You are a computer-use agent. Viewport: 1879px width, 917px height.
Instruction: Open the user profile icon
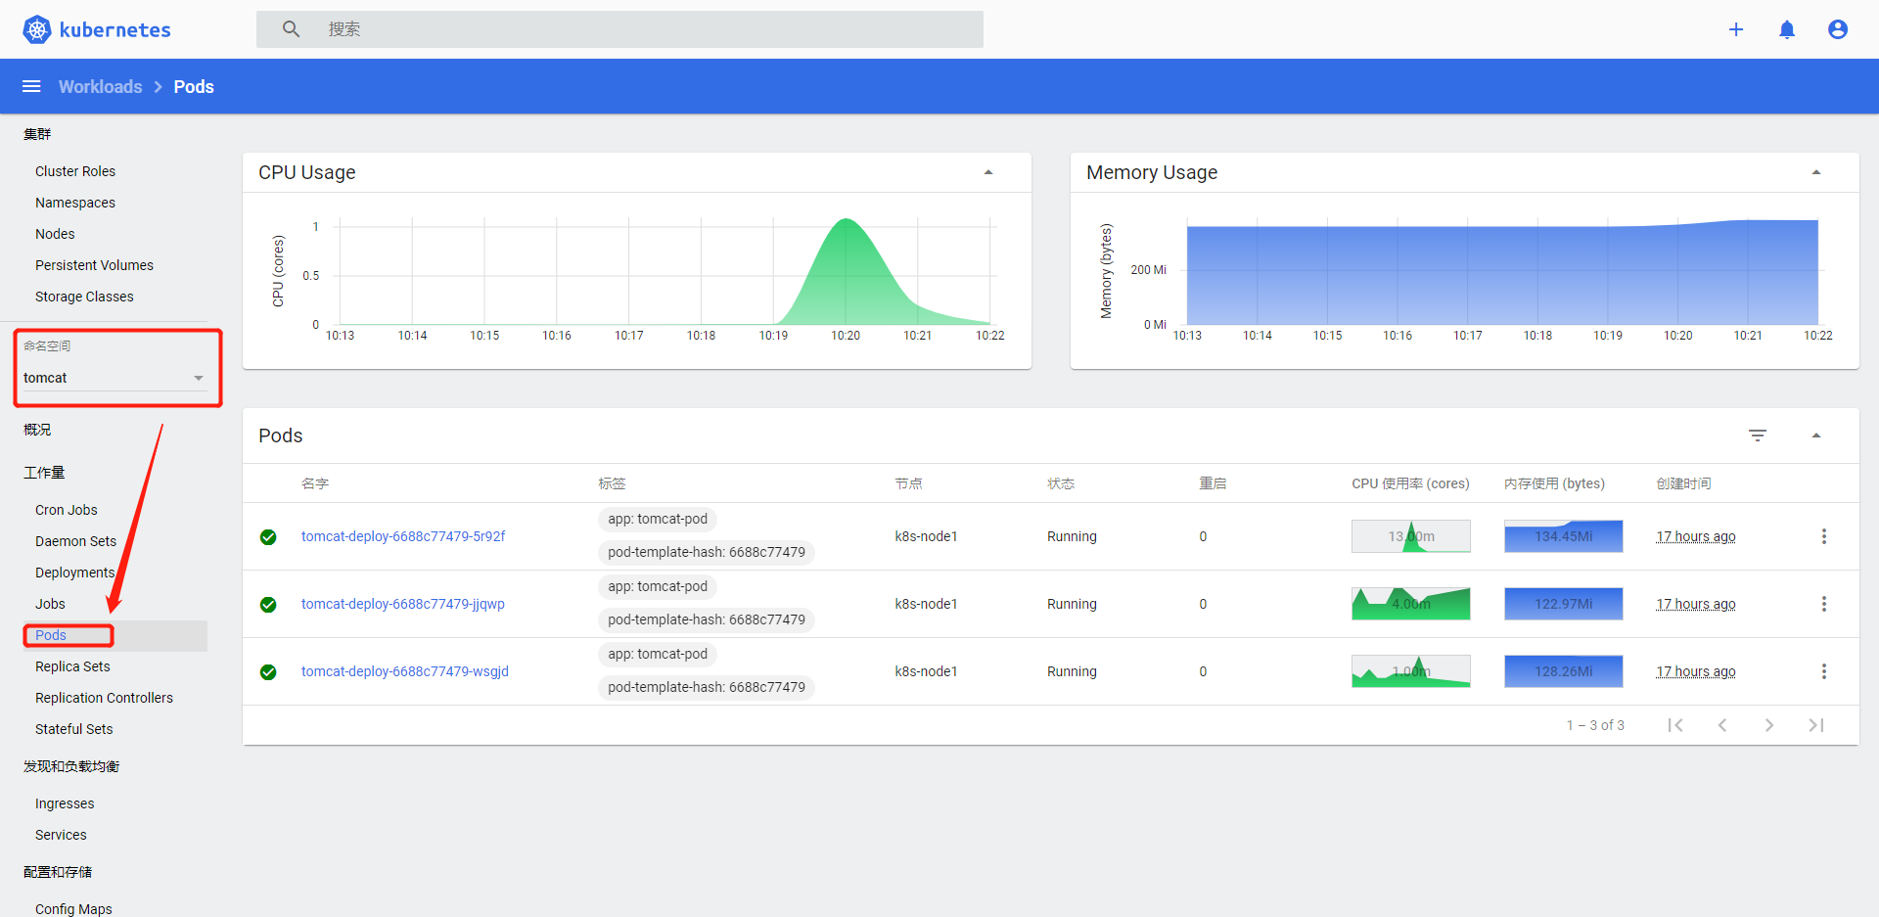click(x=1838, y=29)
